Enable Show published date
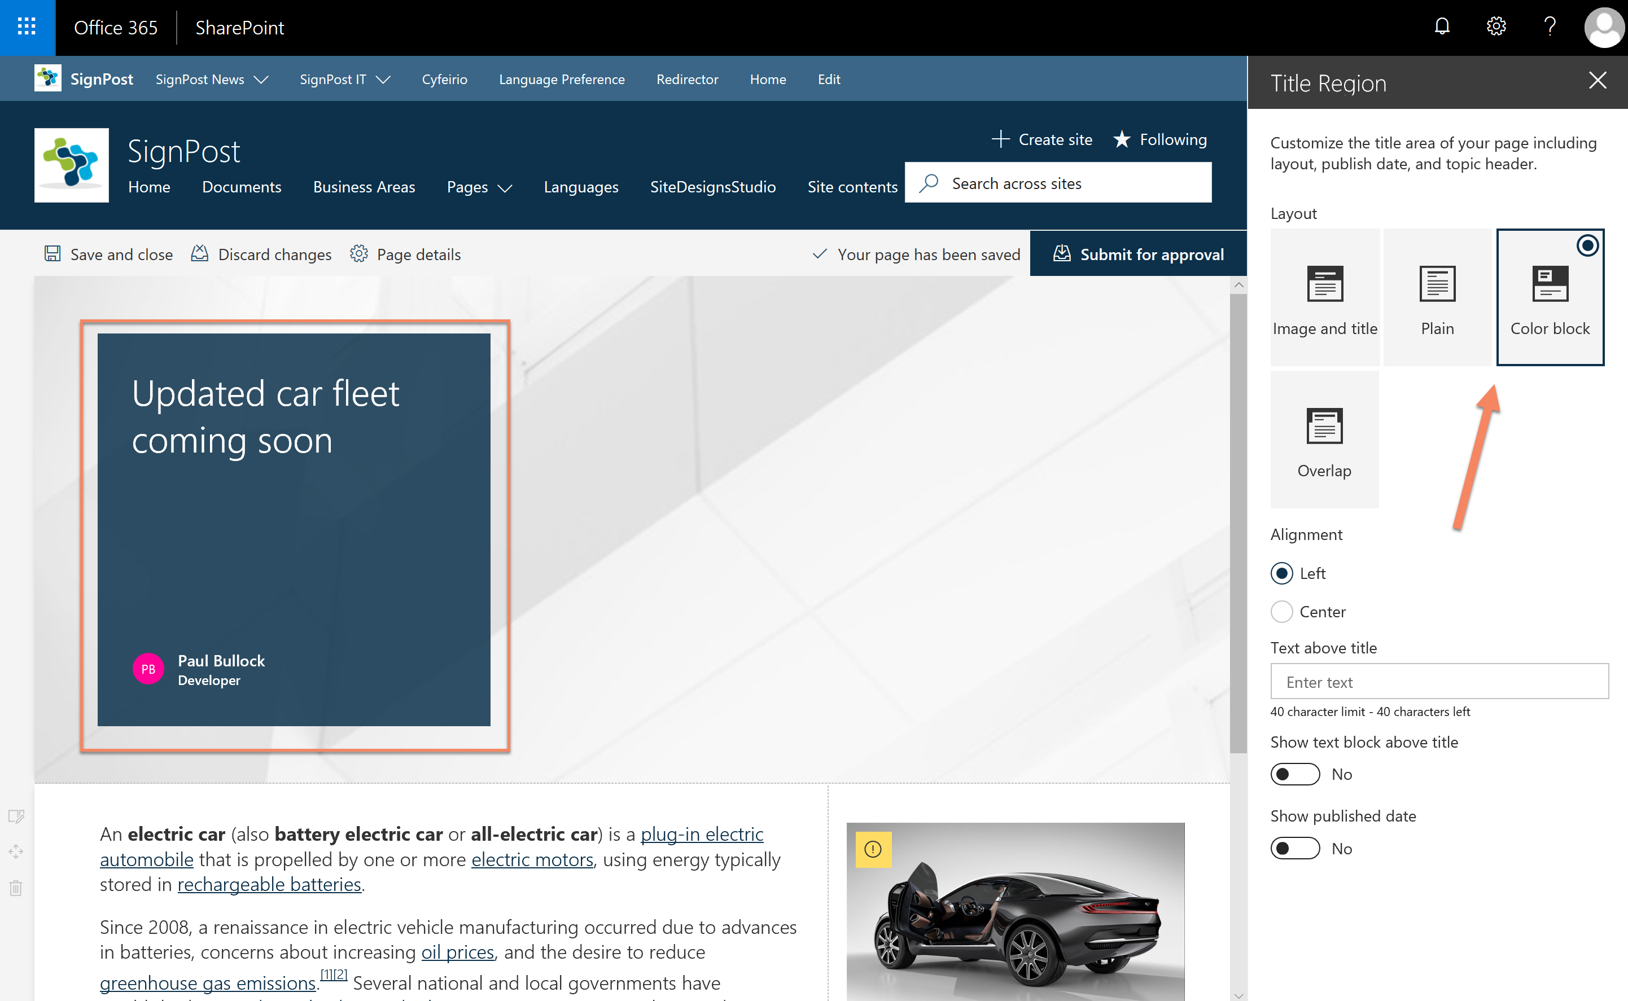Viewport: 1628px width, 1001px height. click(x=1296, y=848)
